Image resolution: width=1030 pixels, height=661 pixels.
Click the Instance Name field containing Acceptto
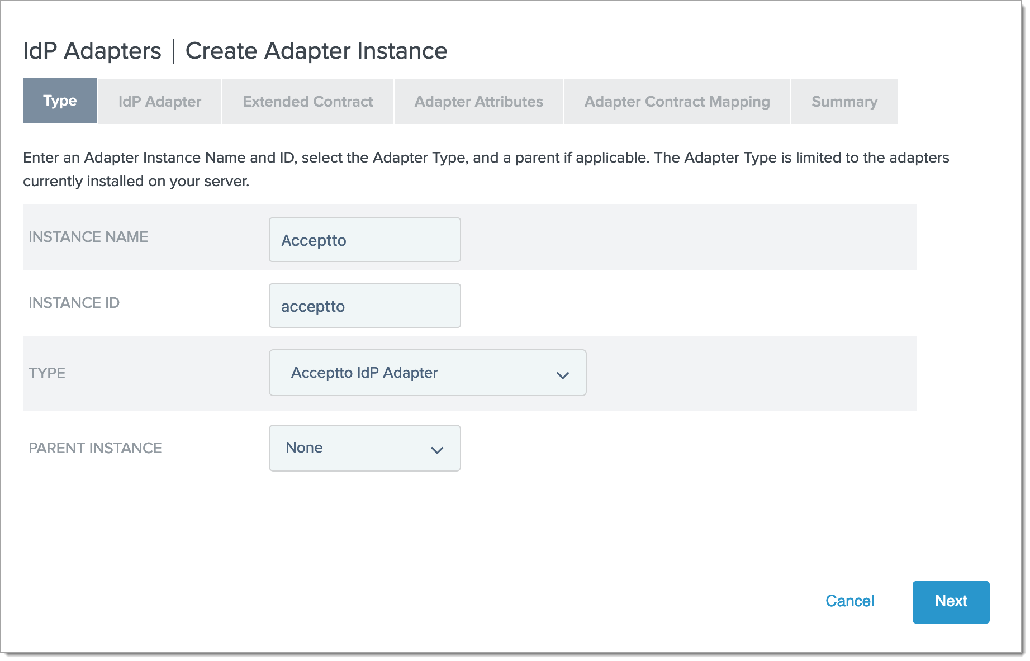[365, 240]
